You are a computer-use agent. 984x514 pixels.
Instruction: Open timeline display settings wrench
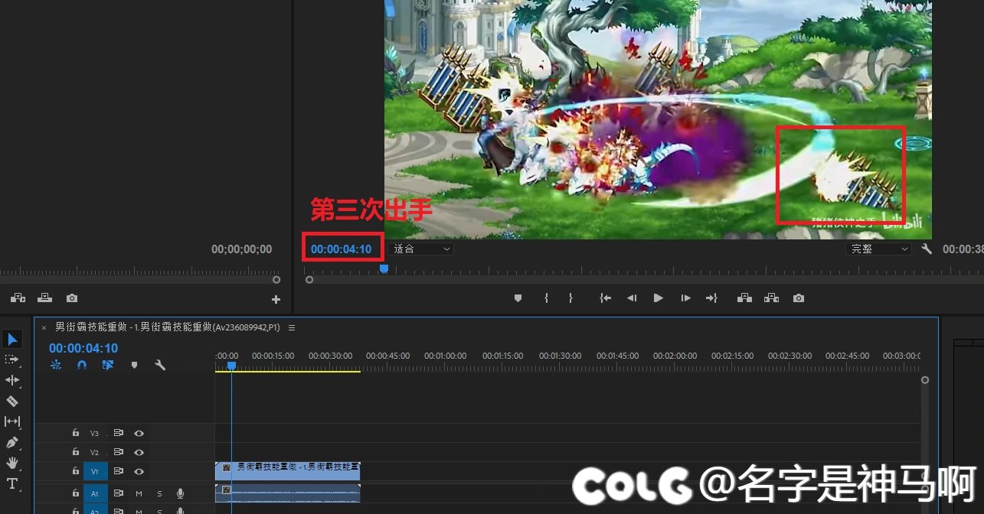tap(160, 366)
